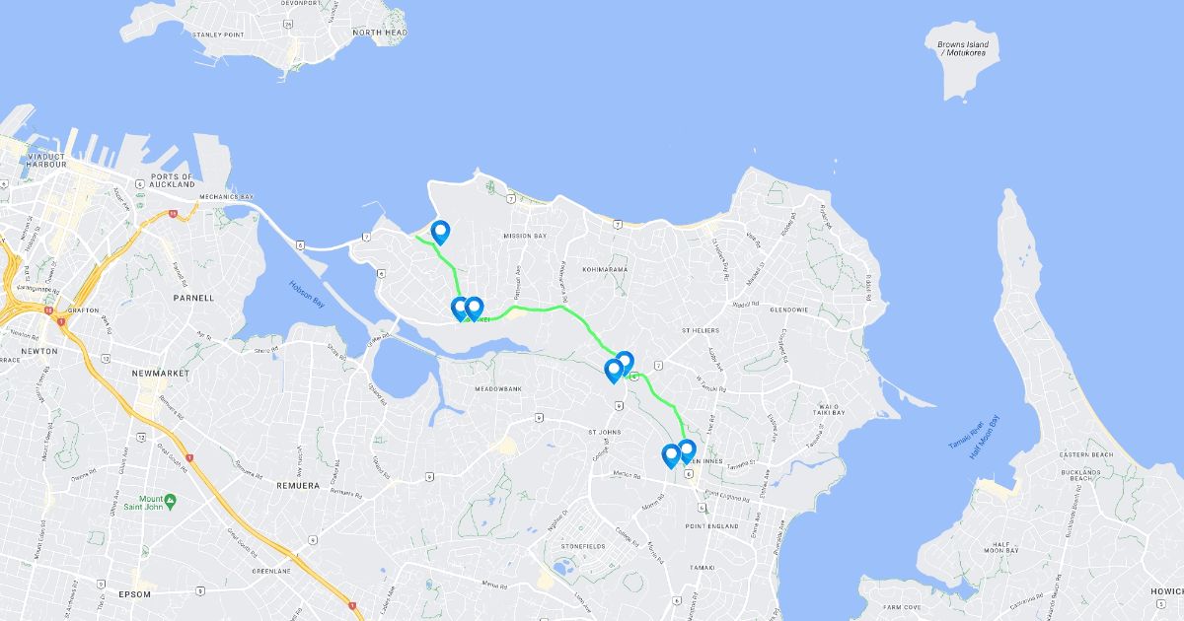
Task: Select the Ports of Auckland label
Action: (x=173, y=180)
